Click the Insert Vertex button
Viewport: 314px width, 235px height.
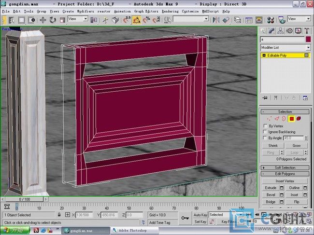coord(285,181)
